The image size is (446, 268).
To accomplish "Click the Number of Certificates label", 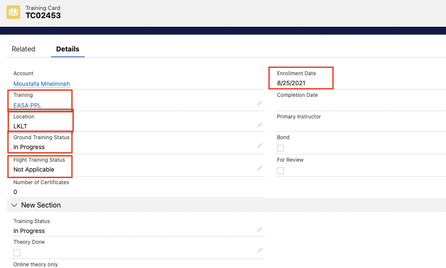I will click(x=41, y=182).
